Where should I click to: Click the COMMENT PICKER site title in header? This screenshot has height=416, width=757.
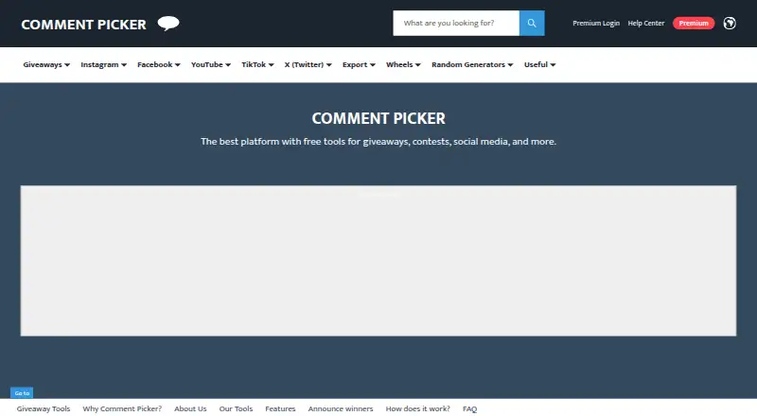[83, 25]
